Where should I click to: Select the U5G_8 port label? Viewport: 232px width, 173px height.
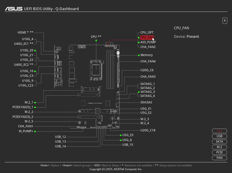127,140
